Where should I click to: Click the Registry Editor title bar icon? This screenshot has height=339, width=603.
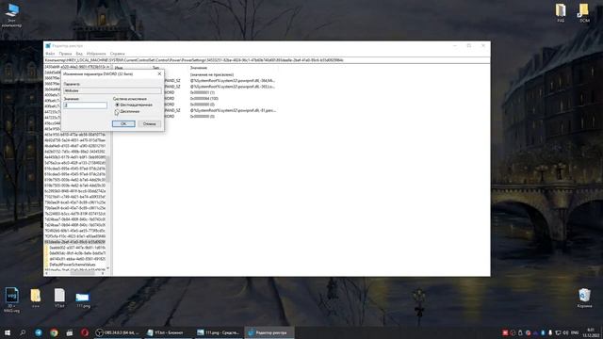(x=48, y=46)
